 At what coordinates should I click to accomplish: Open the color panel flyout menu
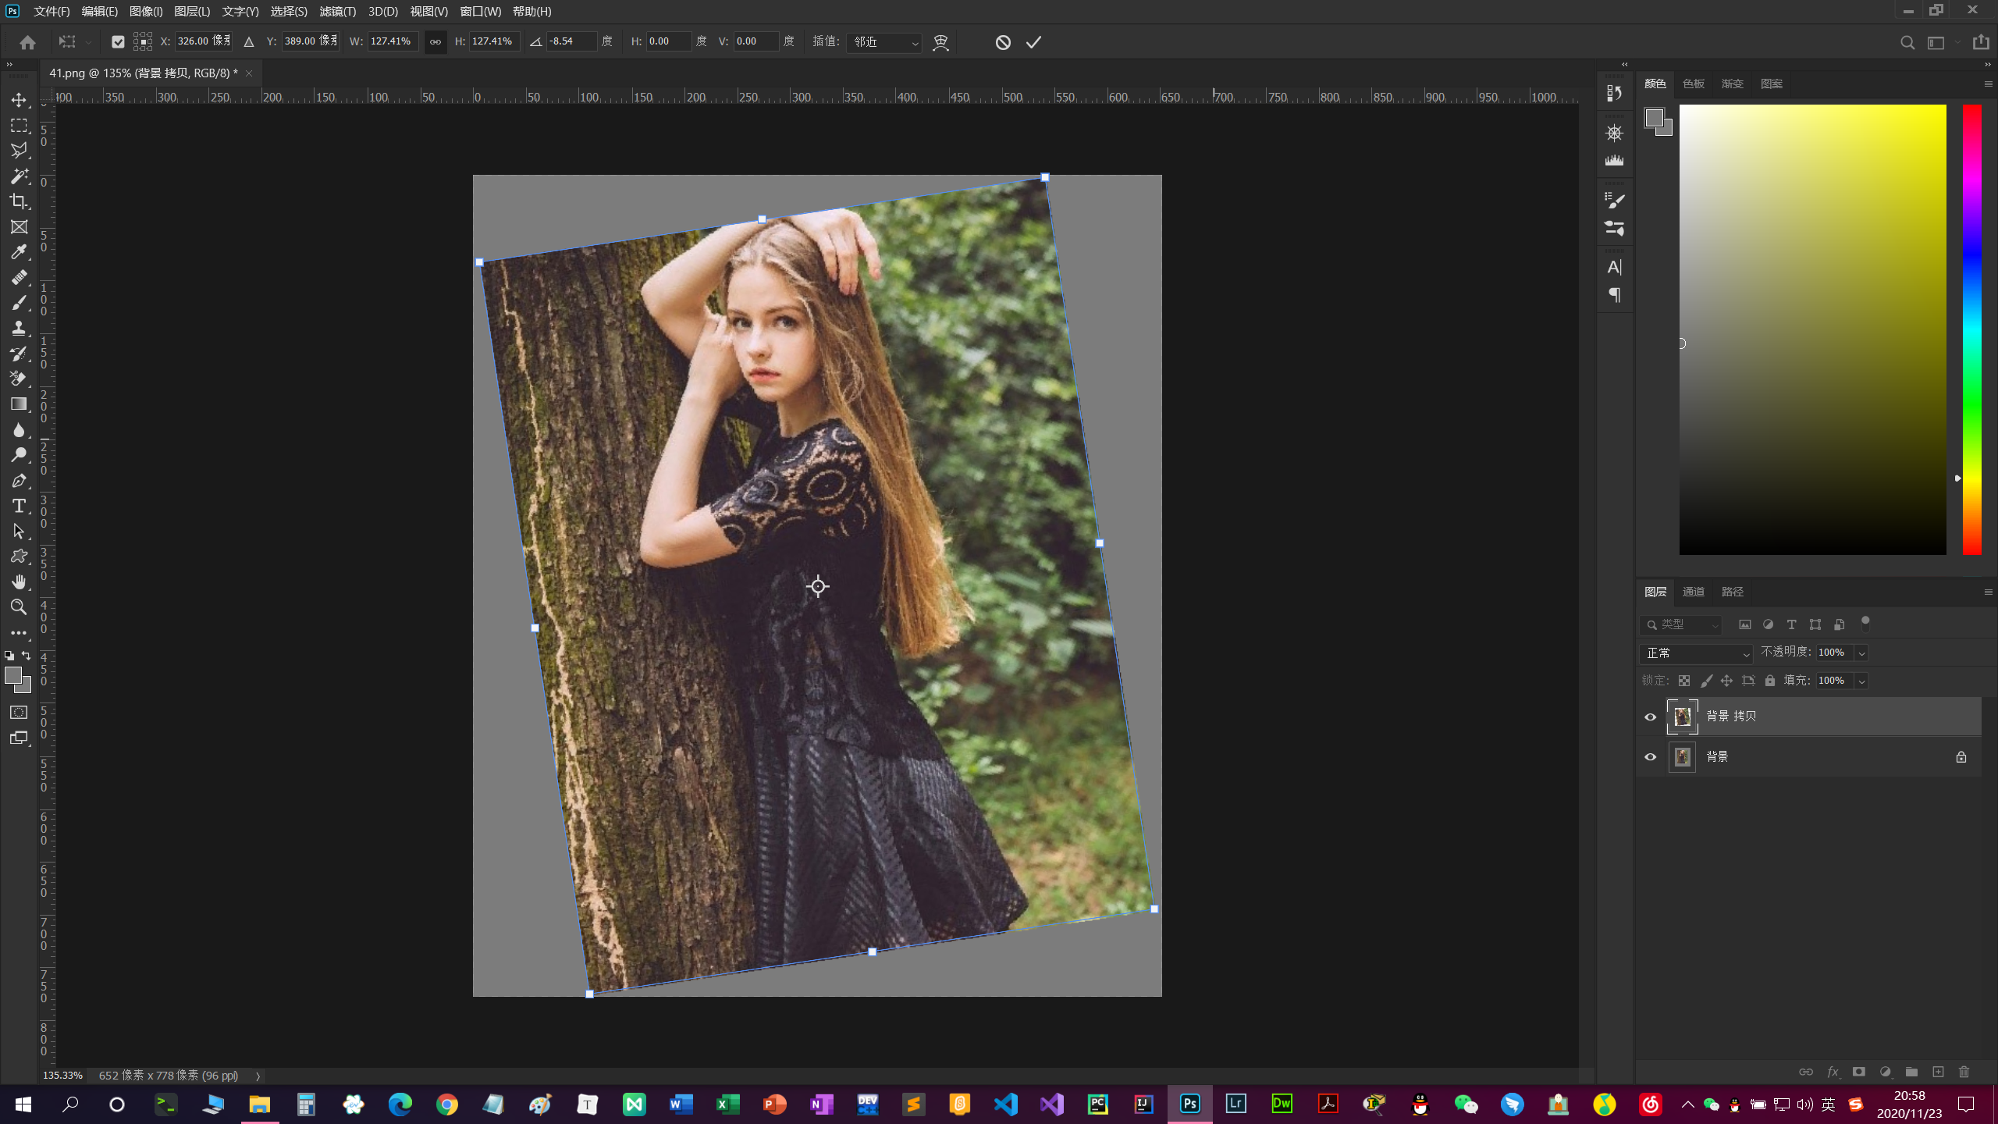(x=1988, y=84)
